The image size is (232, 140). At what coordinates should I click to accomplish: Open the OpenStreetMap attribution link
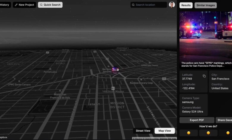click(x=151, y=139)
